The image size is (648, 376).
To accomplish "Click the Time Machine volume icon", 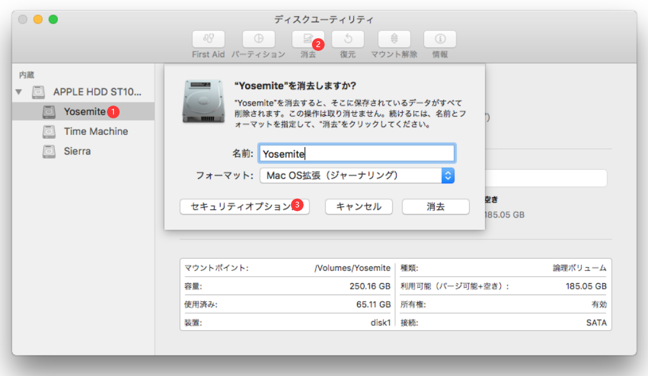I will coord(50,131).
